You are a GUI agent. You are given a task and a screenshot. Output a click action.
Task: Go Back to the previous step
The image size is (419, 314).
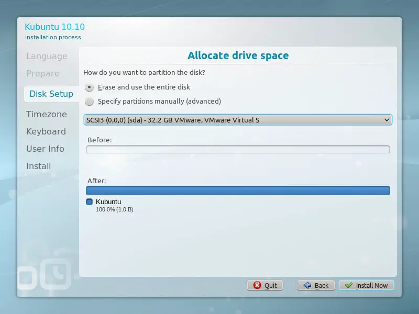(316, 285)
